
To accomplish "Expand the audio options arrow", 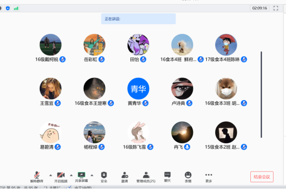I will (x=51, y=176).
